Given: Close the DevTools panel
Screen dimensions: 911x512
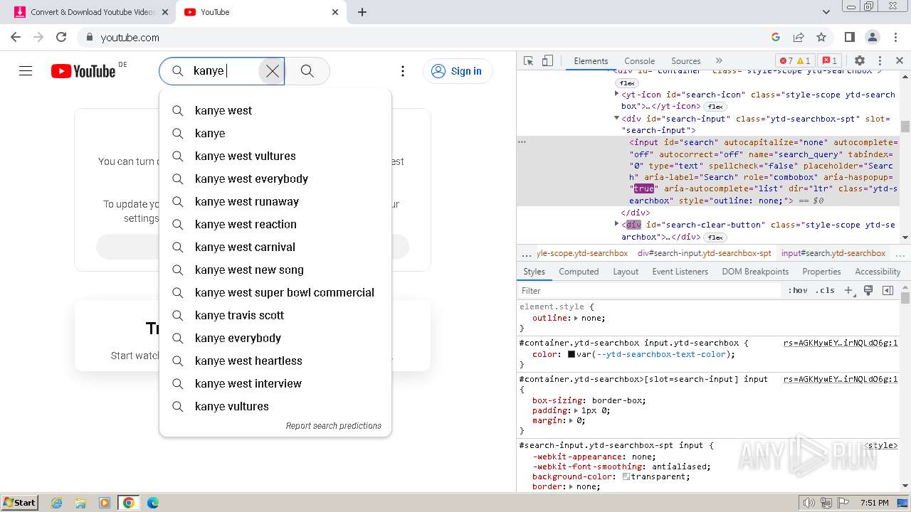Looking at the screenshot, I should (x=900, y=61).
